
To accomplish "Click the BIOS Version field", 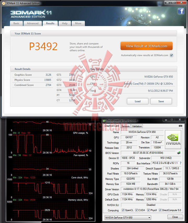I will (x=148, y=153).
